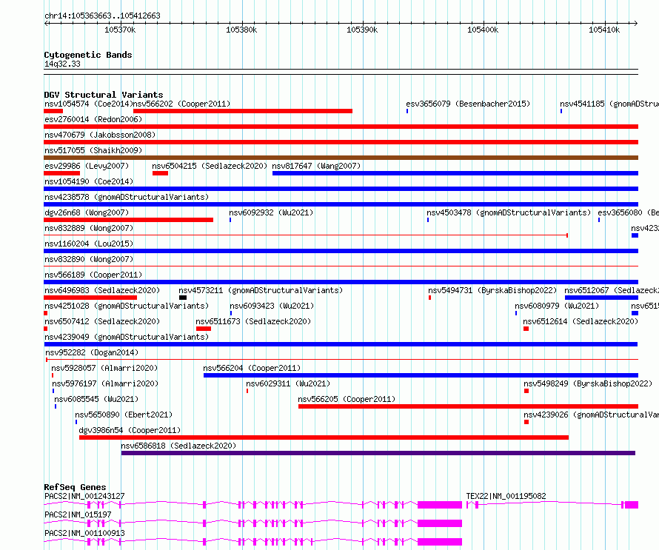Click the nsv6093423 (Wu2021) label
The width and height of the screenshot is (659, 550).
click(x=272, y=306)
